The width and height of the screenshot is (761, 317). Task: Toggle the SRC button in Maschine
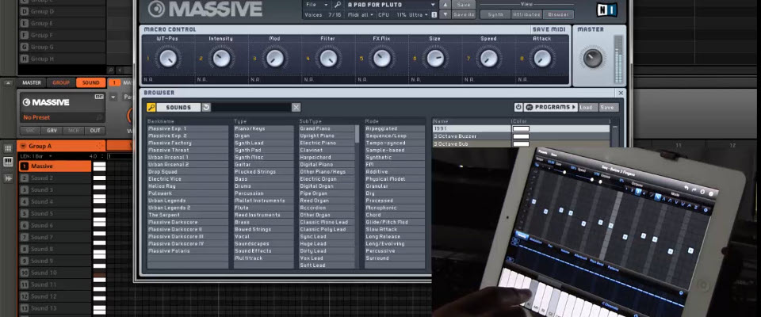point(30,131)
